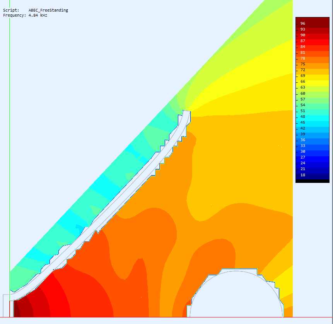Click the '18' legend value
The image size is (333, 324).
click(303, 175)
